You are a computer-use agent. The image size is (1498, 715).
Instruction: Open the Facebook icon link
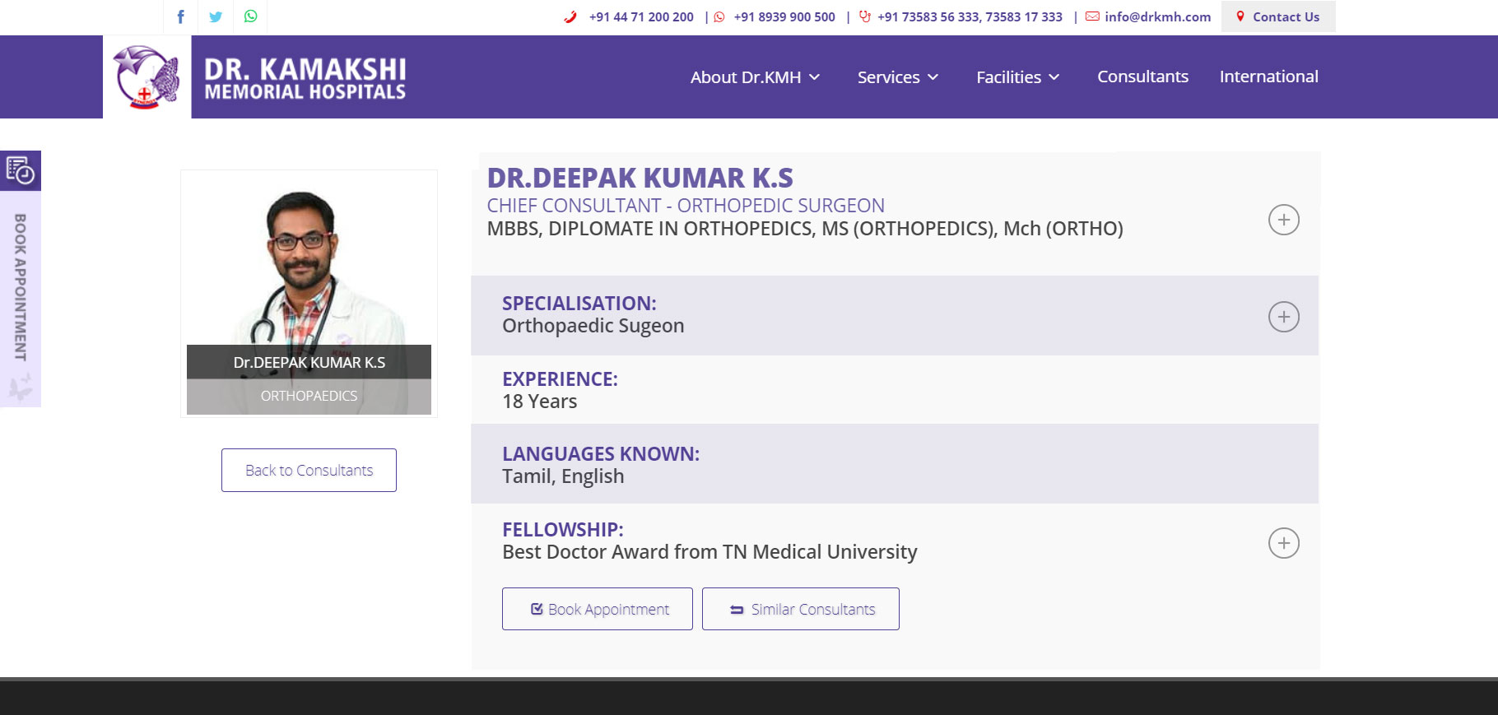[x=181, y=16]
